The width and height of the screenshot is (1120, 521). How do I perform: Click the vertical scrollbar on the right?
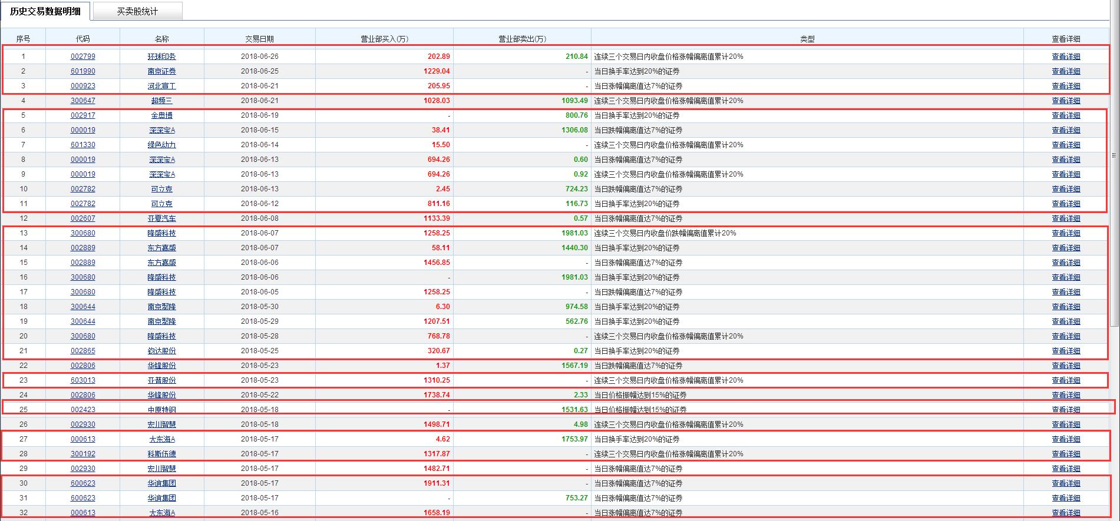point(1114,177)
